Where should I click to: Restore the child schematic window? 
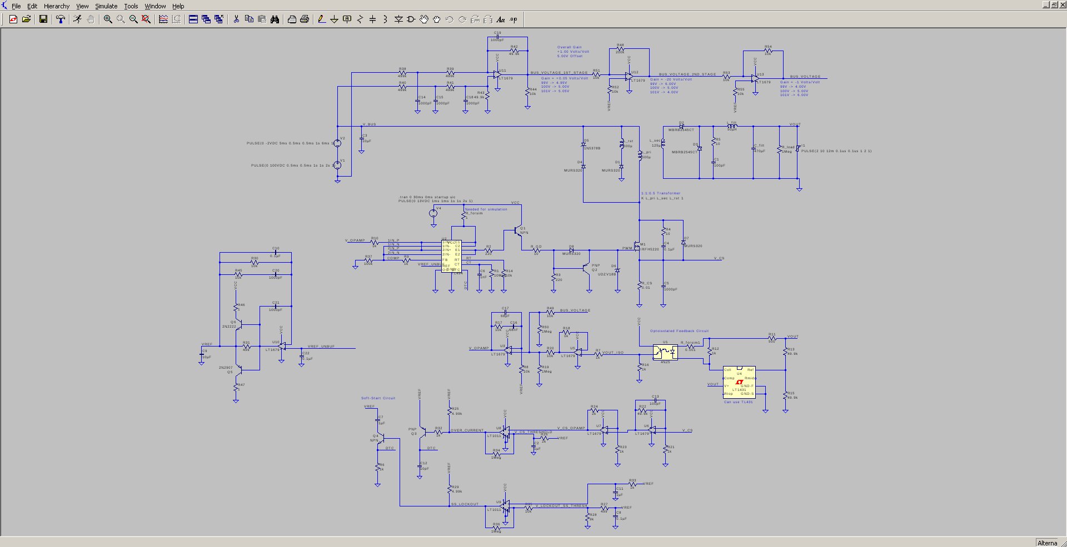click(1054, 5)
